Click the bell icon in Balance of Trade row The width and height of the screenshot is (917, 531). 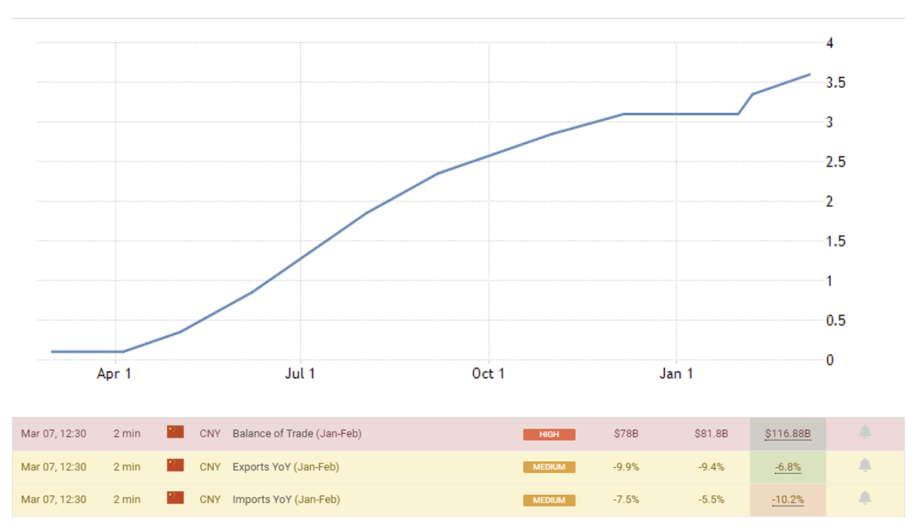coord(864,433)
